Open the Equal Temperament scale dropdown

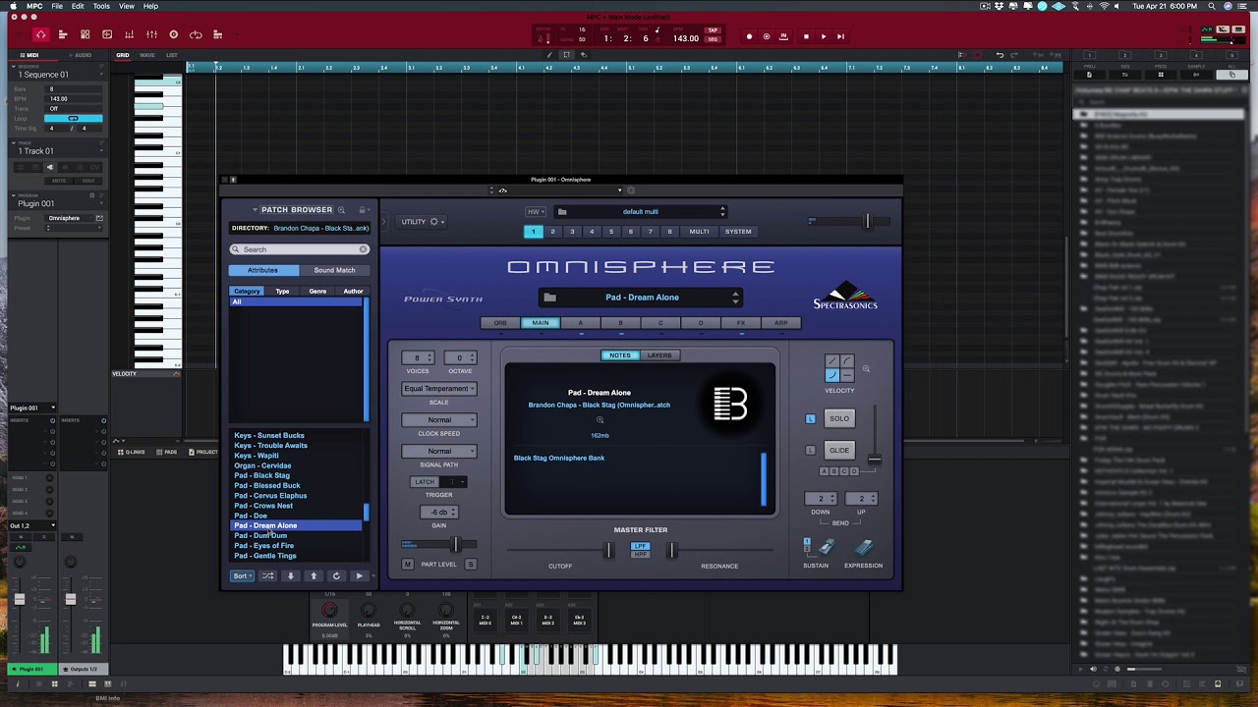click(x=439, y=389)
